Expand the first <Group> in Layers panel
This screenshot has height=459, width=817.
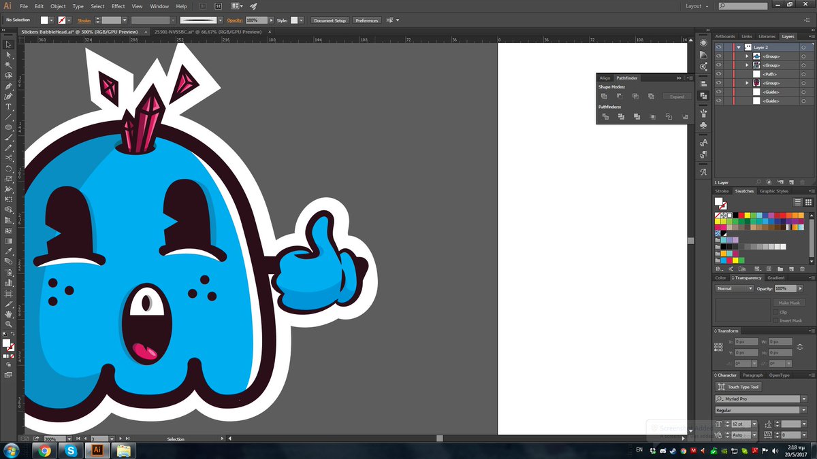coord(747,56)
